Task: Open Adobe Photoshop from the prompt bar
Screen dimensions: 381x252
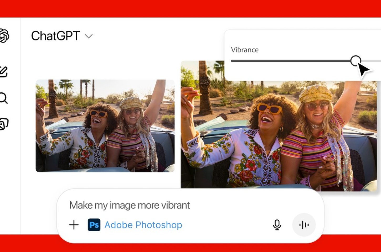Action: coord(143,225)
